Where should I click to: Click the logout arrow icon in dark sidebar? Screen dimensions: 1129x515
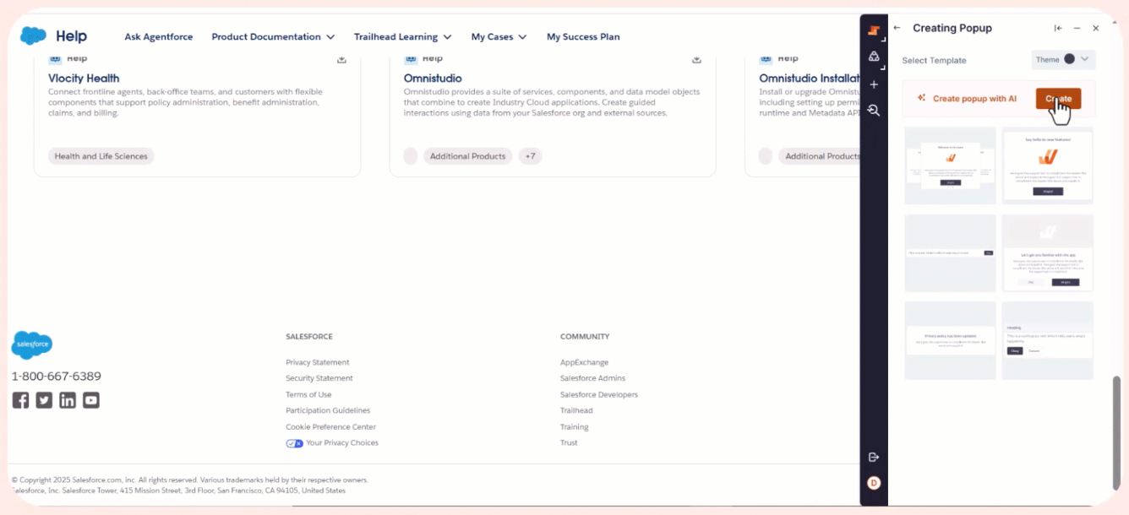pos(874,457)
